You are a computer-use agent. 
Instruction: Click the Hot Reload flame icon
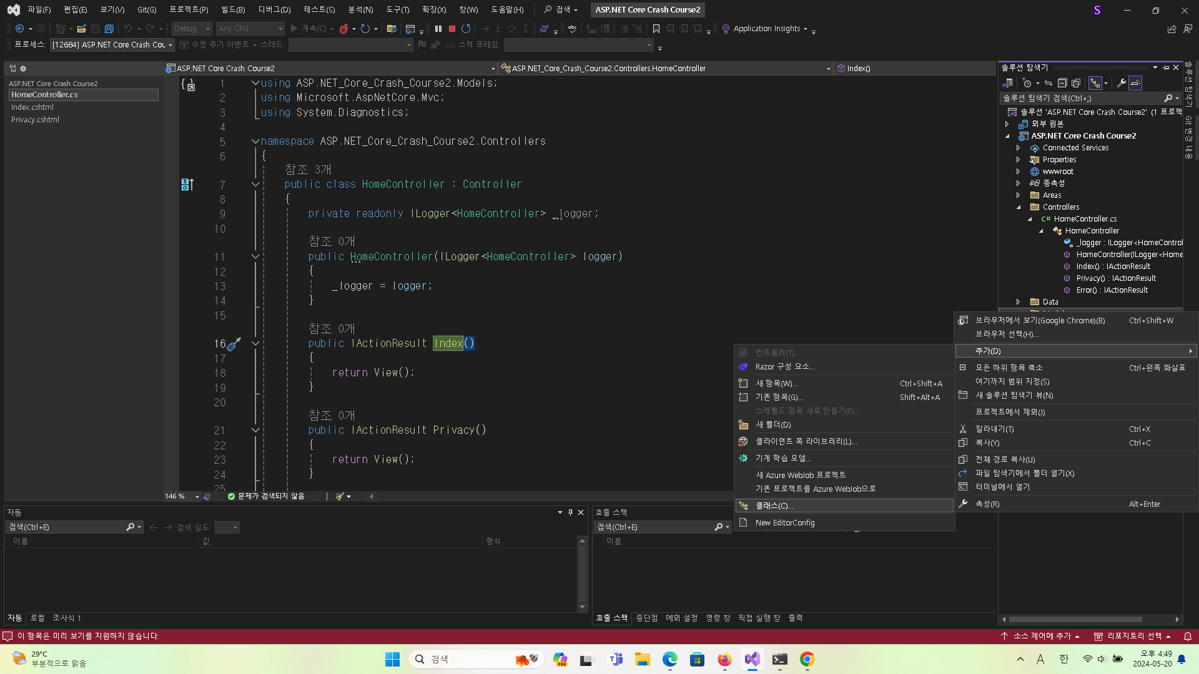tap(343, 29)
